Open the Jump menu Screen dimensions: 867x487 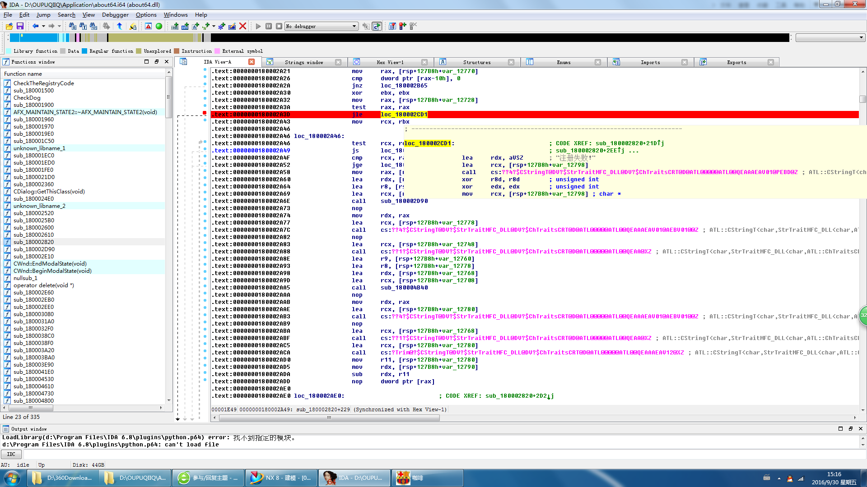pos(43,15)
